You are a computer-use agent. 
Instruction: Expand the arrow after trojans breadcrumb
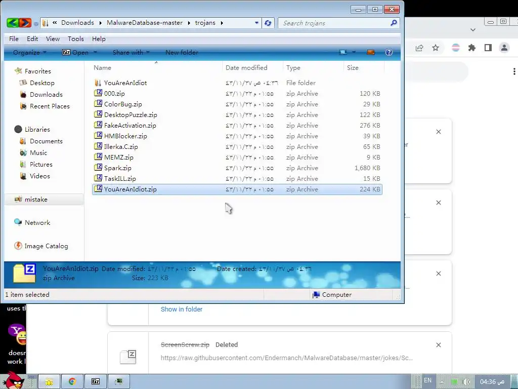[x=222, y=23]
